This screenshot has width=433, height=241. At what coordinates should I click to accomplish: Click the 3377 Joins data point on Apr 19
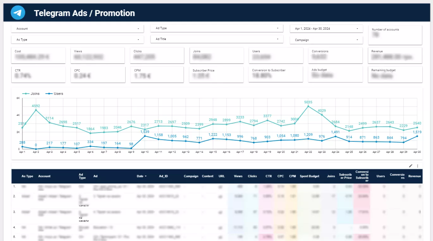pyautogui.click(x=267, y=120)
